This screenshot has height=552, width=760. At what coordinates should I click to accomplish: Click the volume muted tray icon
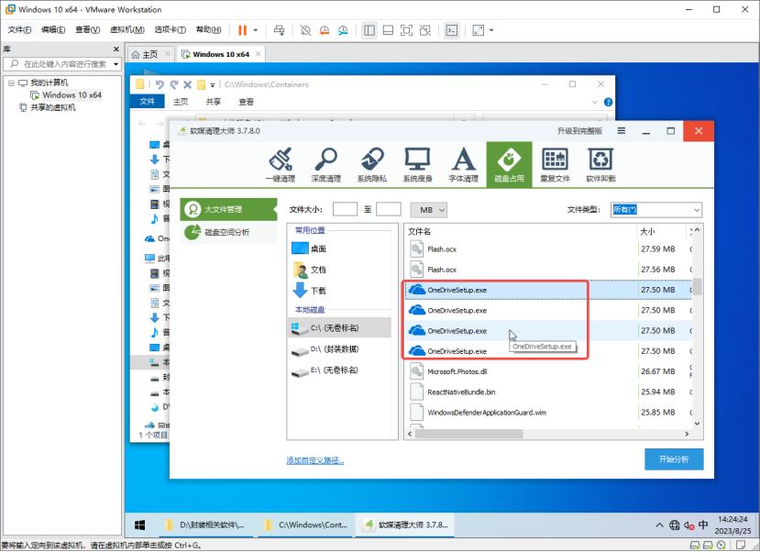pos(688,524)
